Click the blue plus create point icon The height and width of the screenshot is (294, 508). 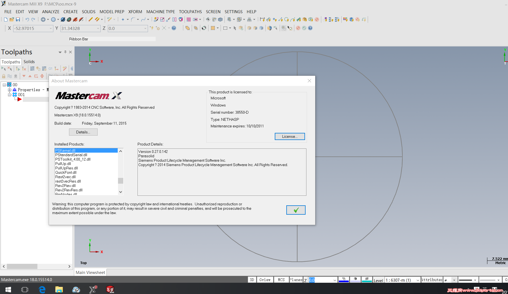coord(123,19)
